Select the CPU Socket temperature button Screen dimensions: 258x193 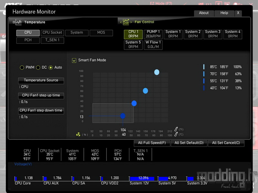(52, 33)
